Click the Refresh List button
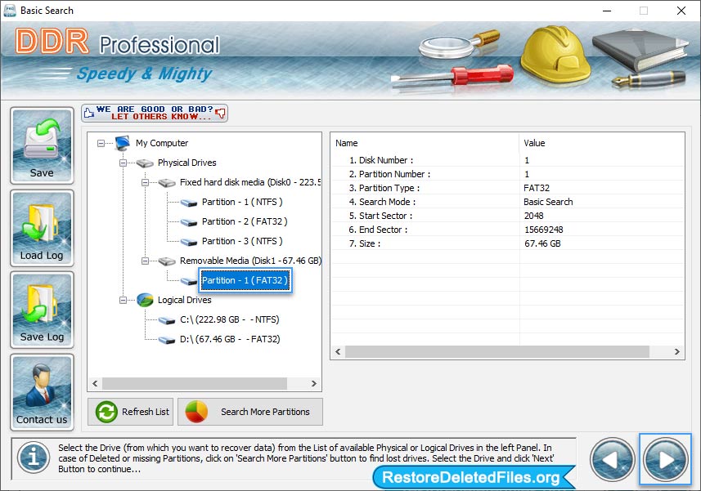This screenshot has height=491, width=701. coord(131,412)
